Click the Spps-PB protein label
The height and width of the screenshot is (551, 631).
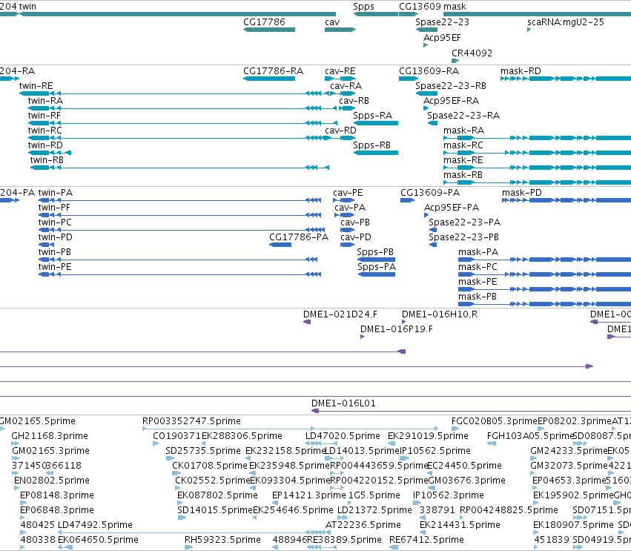(375, 253)
